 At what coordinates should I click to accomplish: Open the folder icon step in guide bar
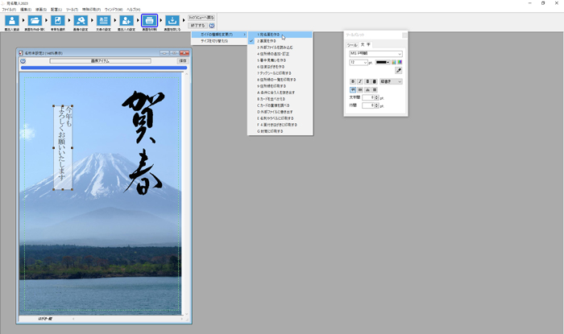[35, 21]
